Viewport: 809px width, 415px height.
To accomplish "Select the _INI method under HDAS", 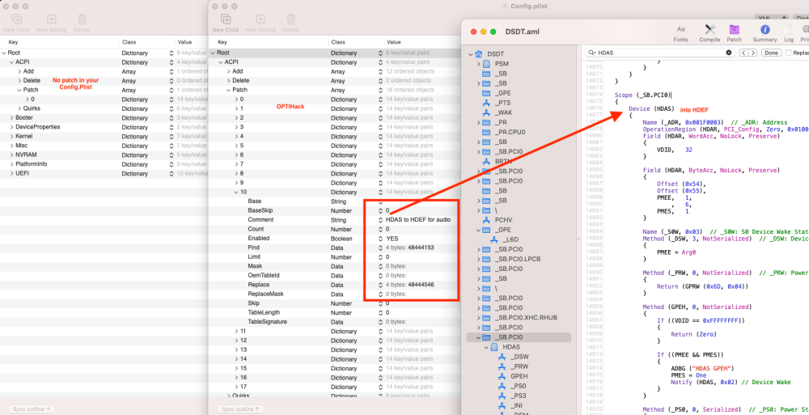I will coord(516,406).
